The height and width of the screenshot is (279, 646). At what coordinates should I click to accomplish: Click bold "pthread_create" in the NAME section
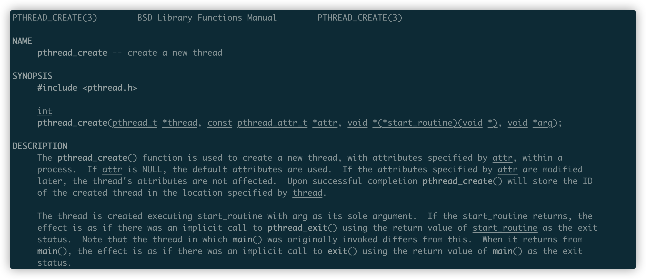72,53
